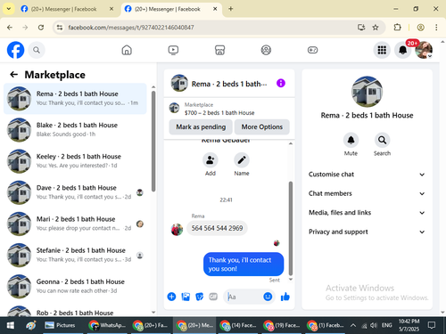
Task: Open Geonna 2 beds 1 bath House chat
Action: point(75,286)
